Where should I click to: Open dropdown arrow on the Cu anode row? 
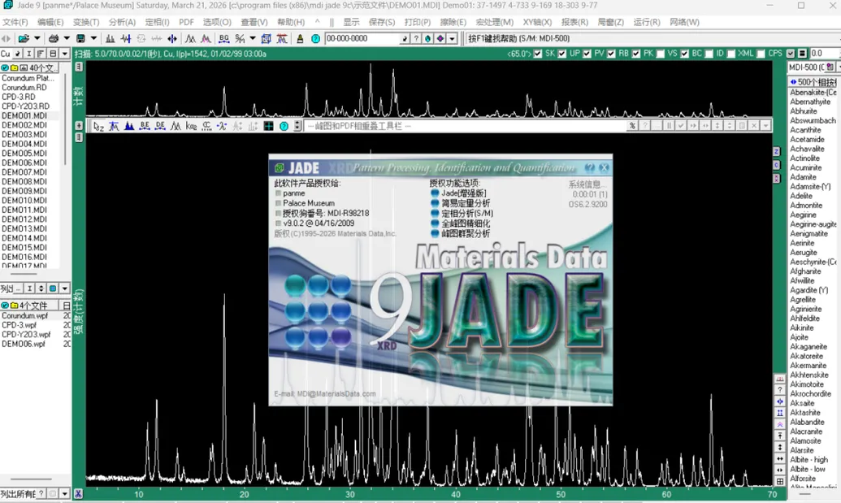tap(64, 54)
